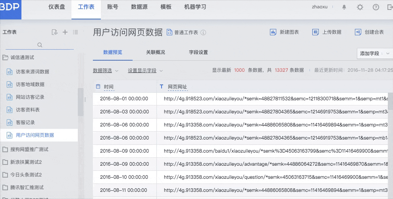The height and width of the screenshot is (199, 393).
Task: Click the 上传数据 upload icon
Action: tap(316, 32)
